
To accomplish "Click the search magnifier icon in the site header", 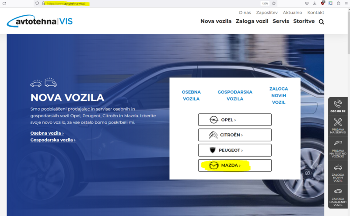I will click(322, 22).
